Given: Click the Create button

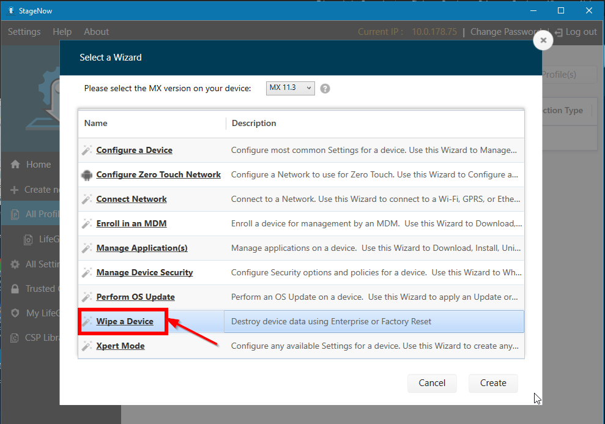Looking at the screenshot, I should pyautogui.click(x=492, y=383).
